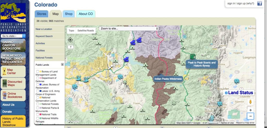Open the Zoom to site dropdown
This screenshot has height=128, width=267.
[129, 29]
